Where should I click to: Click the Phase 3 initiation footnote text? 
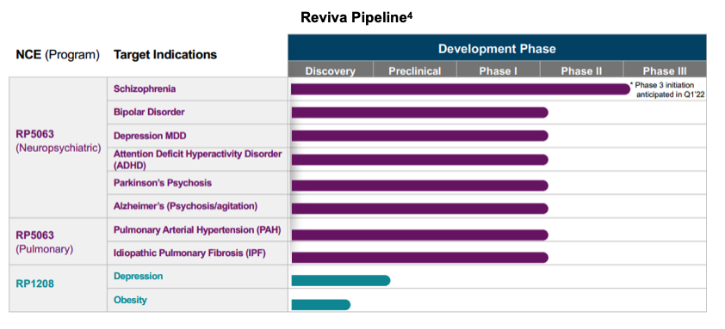pos(667,89)
